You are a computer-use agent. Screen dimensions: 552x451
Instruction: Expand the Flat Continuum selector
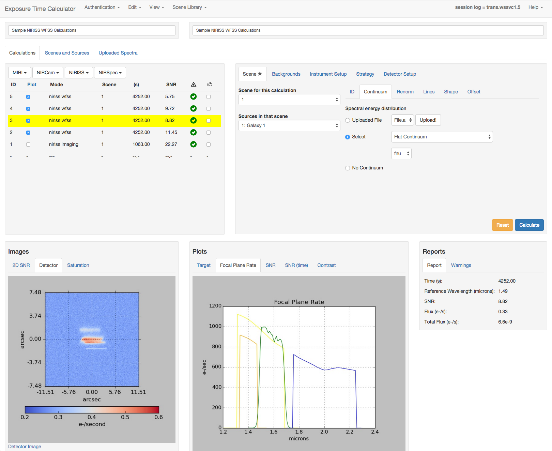coord(442,137)
